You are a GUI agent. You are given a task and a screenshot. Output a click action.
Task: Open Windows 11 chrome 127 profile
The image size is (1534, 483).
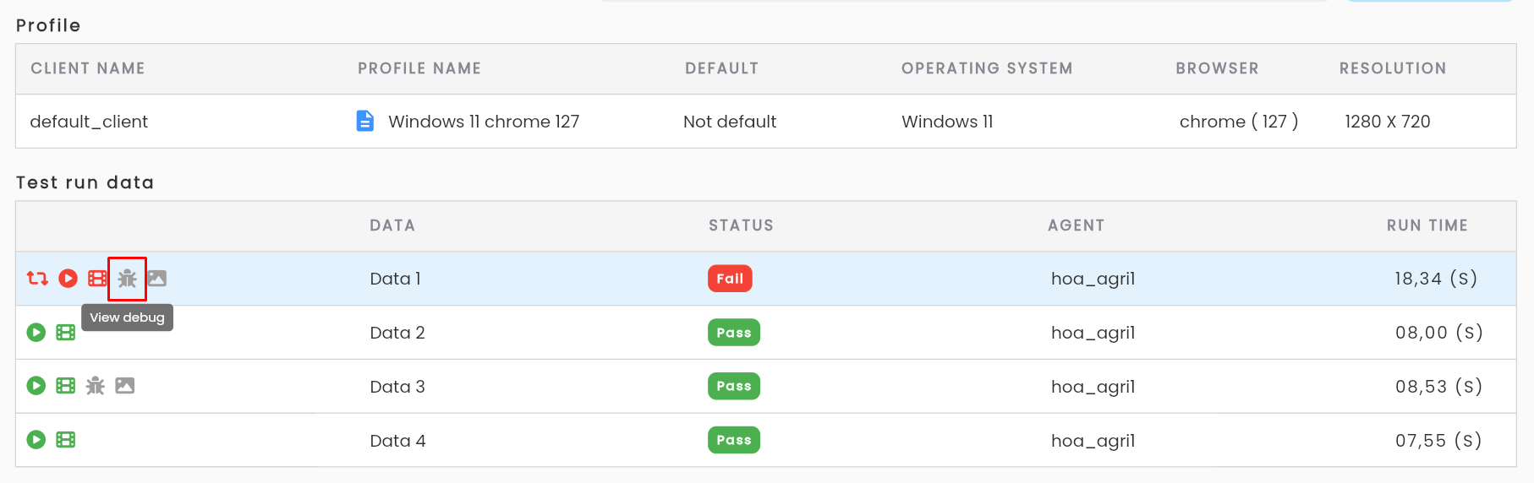[x=484, y=122]
